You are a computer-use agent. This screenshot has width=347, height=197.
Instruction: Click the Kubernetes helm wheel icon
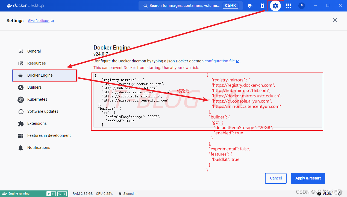pos(21,100)
